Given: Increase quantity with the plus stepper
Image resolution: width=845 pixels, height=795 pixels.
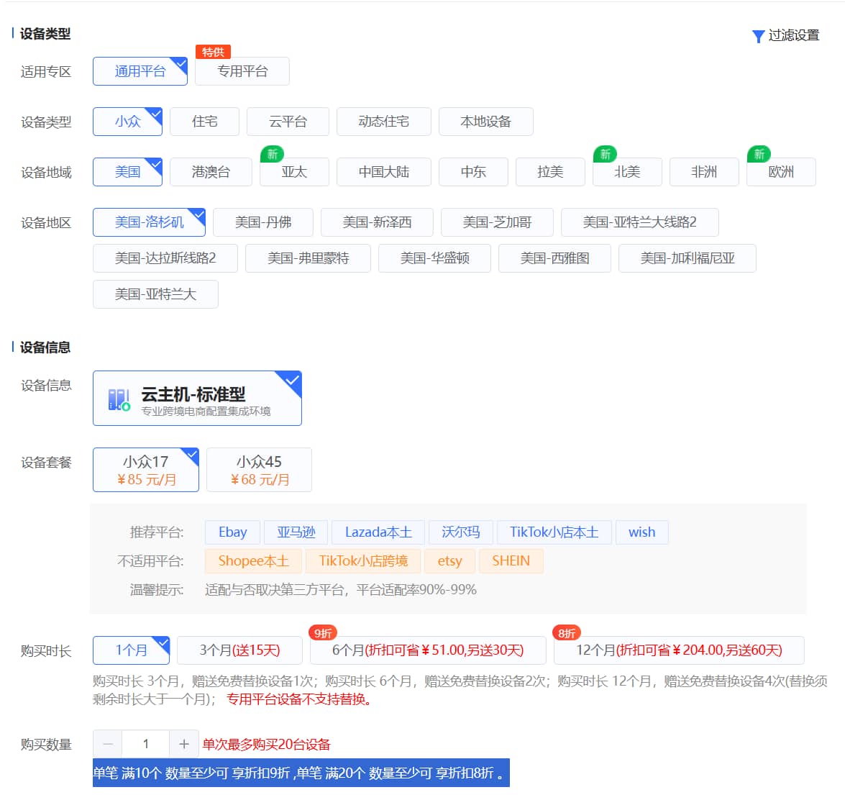Looking at the screenshot, I should point(184,744).
